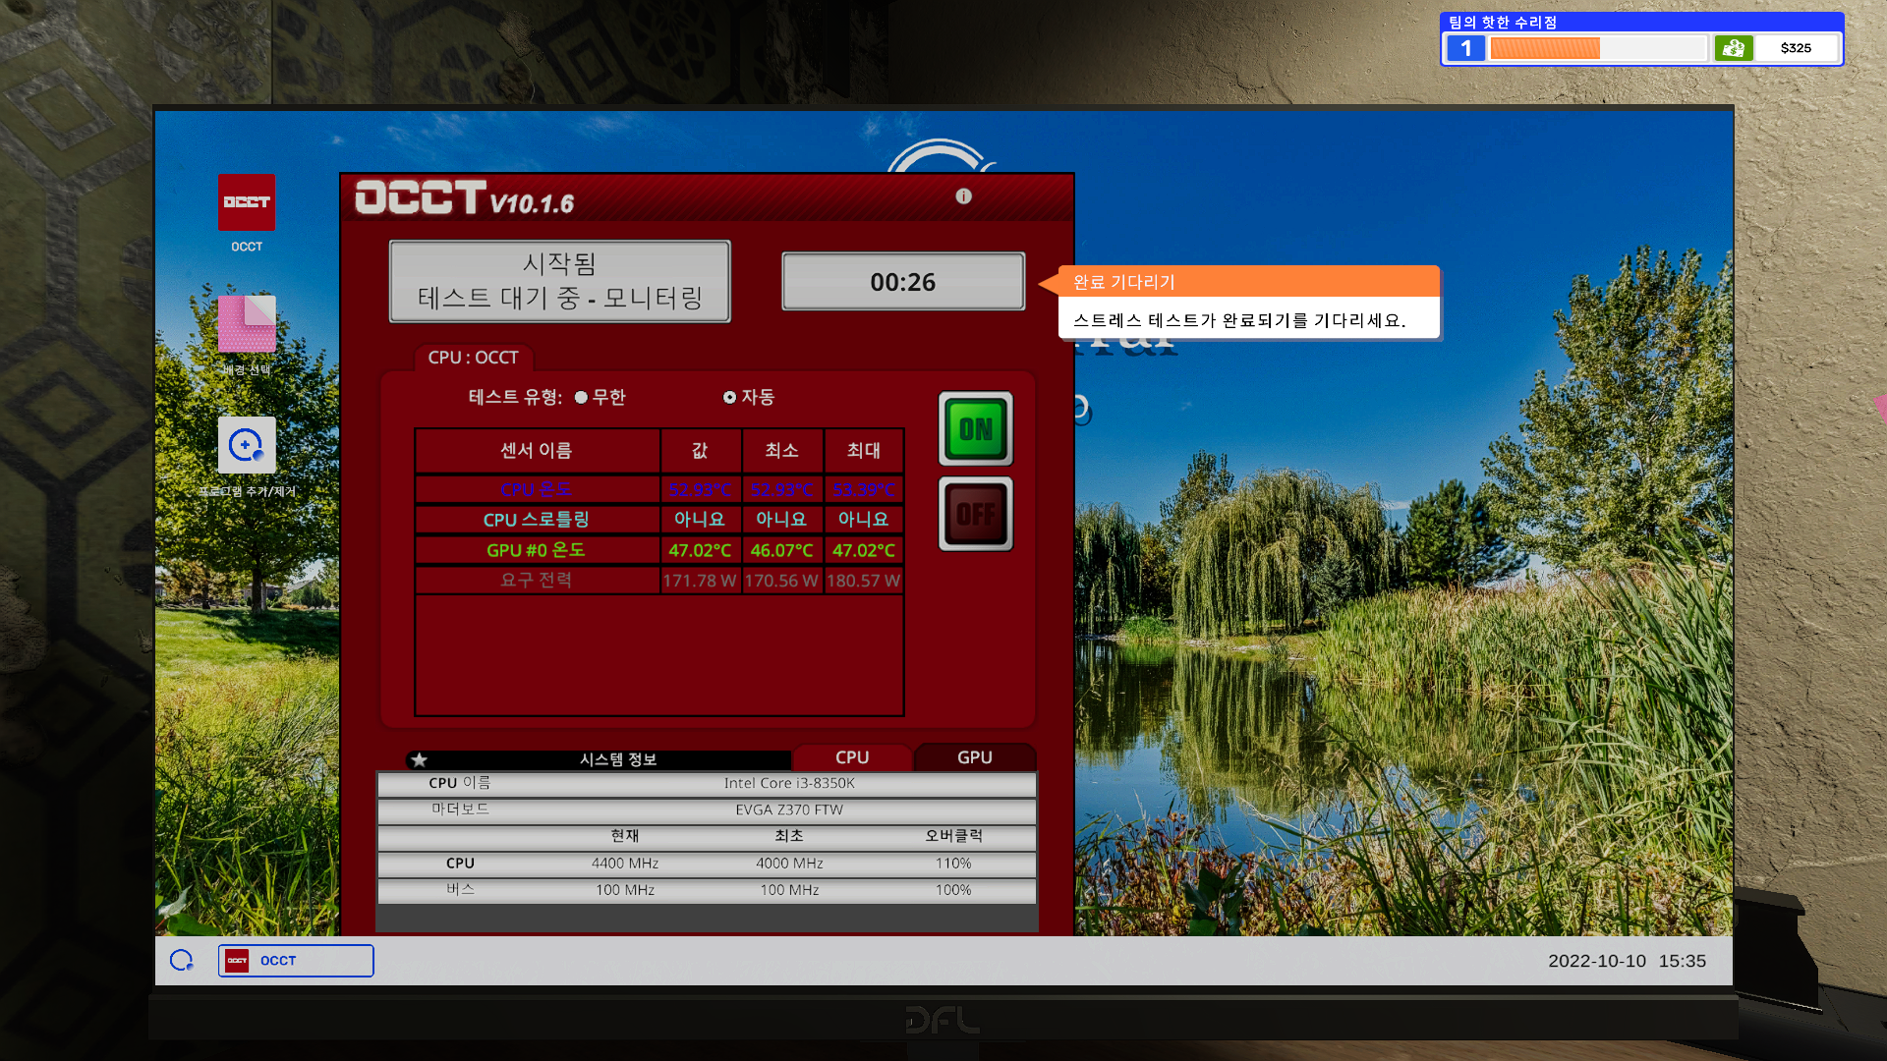Image resolution: width=1887 pixels, height=1061 pixels.
Task: Open the add/remove programs desktop icon
Action: coord(246,445)
